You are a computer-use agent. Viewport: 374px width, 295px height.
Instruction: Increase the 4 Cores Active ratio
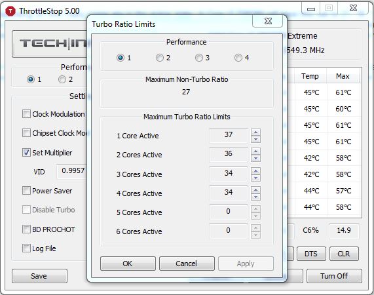[255, 190]
